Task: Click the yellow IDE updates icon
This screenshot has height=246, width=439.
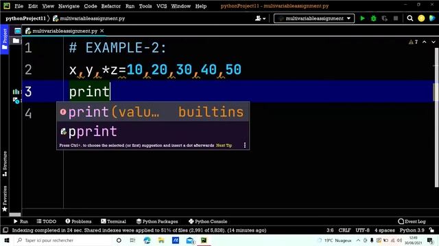Action: 421,18
